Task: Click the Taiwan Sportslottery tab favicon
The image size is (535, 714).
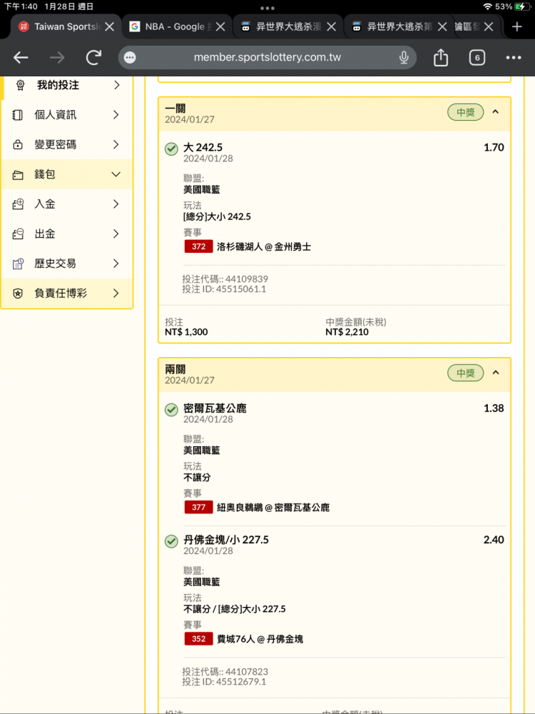Action: tap(24, 27)
